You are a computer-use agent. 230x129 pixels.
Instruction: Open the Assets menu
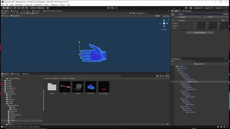coord(11,5)
